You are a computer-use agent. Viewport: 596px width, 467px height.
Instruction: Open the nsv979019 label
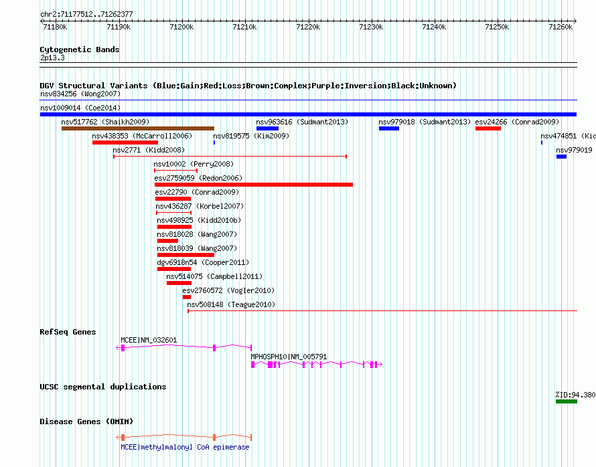[574, 150]
